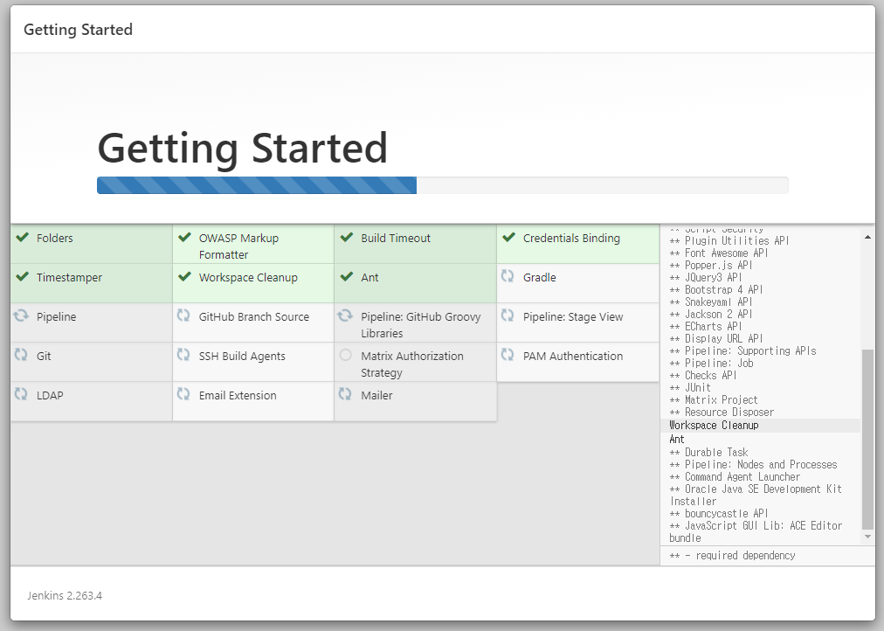Image resolution: width=884 pixels, height=631 pixels.
Task: Select Command Agent Launcher log line
Action: pyautogui.click(x=735, y=477)
